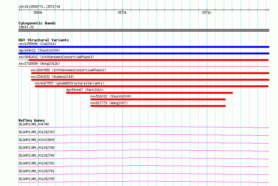278x186 pixels.
Task: Click the red bar of nsv817779
Action: [x=158, y=106]
